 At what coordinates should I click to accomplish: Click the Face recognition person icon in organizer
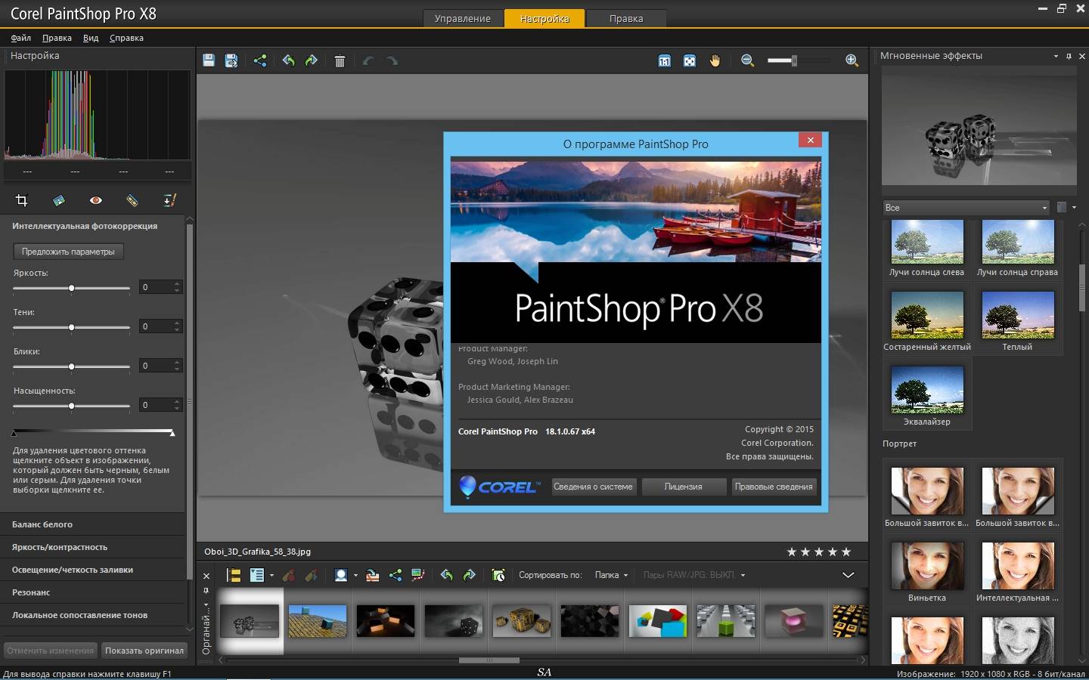340,575
